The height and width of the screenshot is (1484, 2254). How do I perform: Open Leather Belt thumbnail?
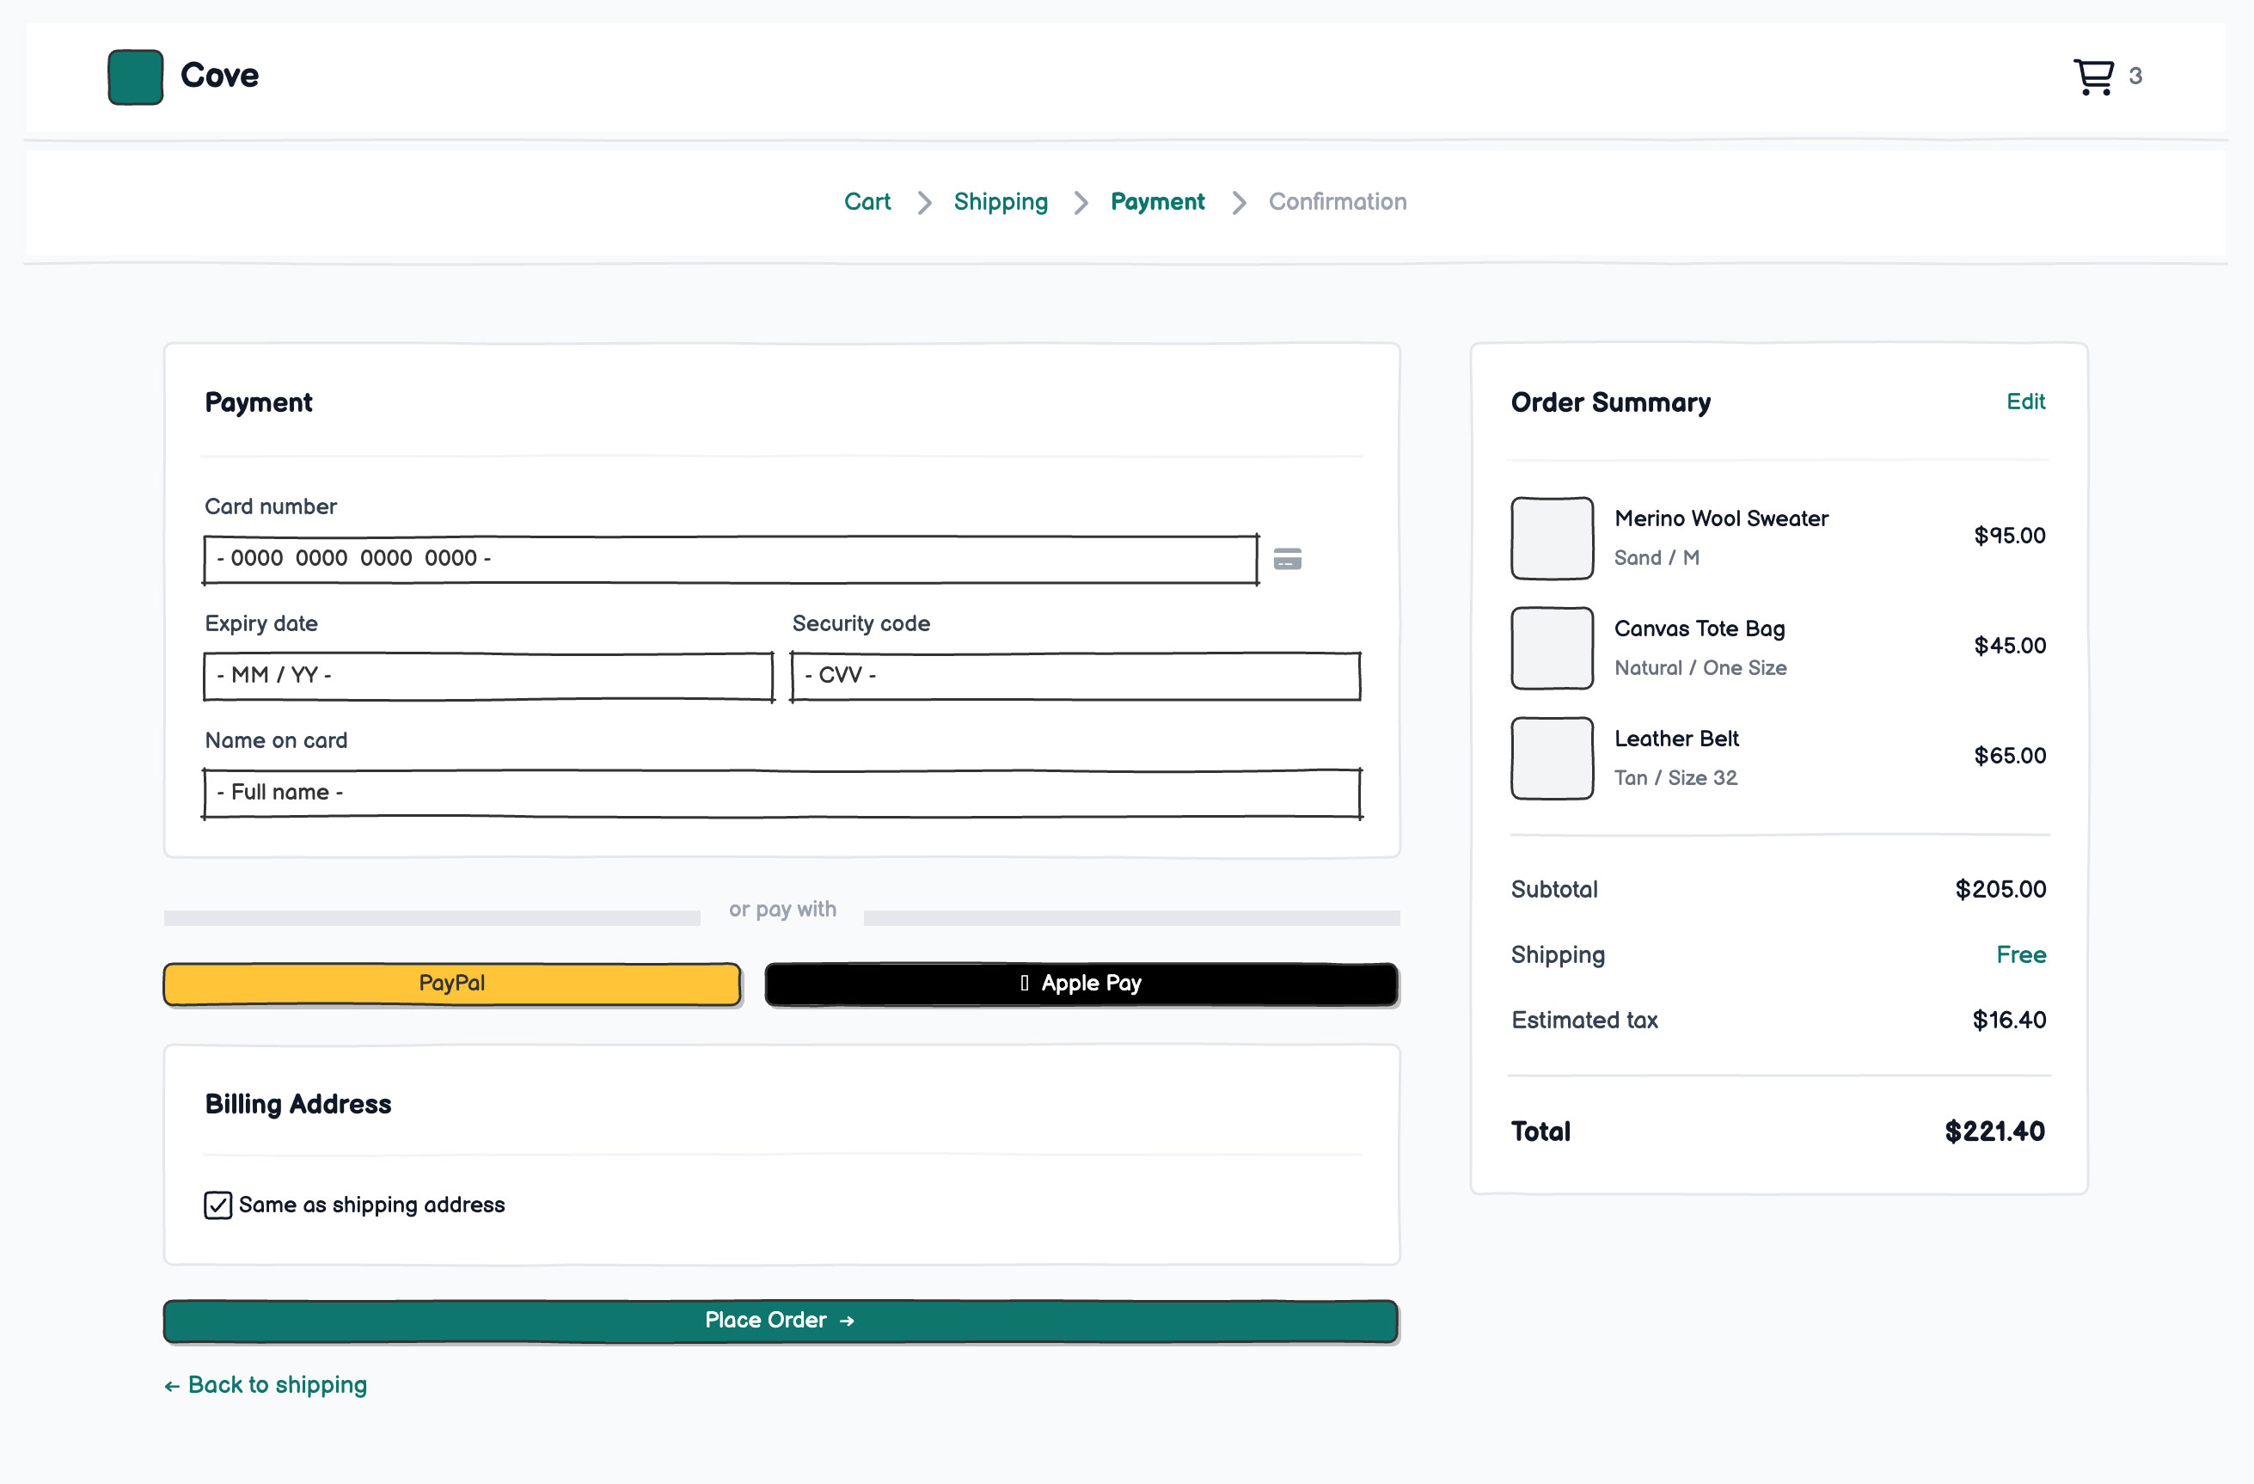coord(1553,758)
